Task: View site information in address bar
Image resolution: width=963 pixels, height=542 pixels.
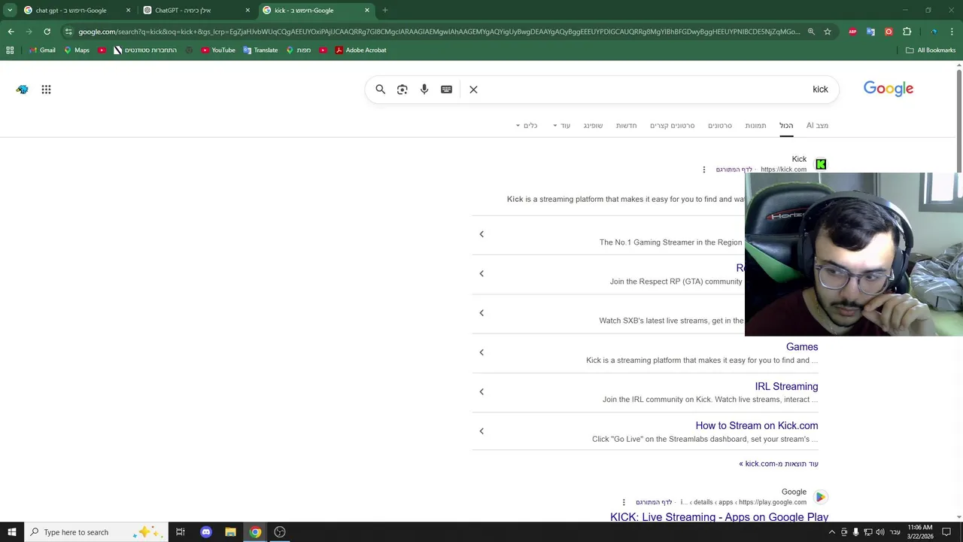Action: coord(68,32)
